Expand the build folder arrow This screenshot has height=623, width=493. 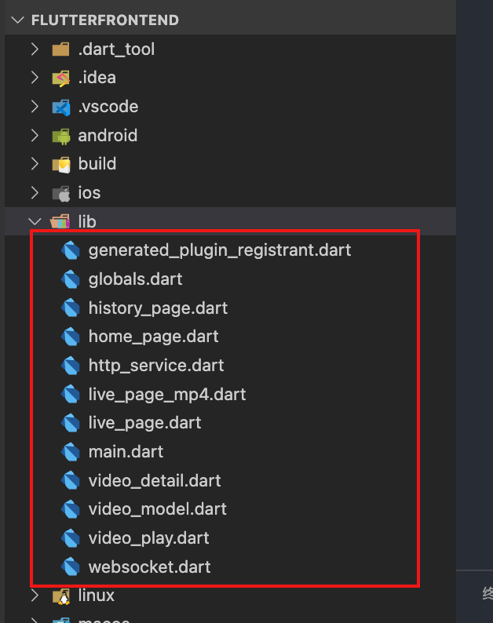(35, 164)
